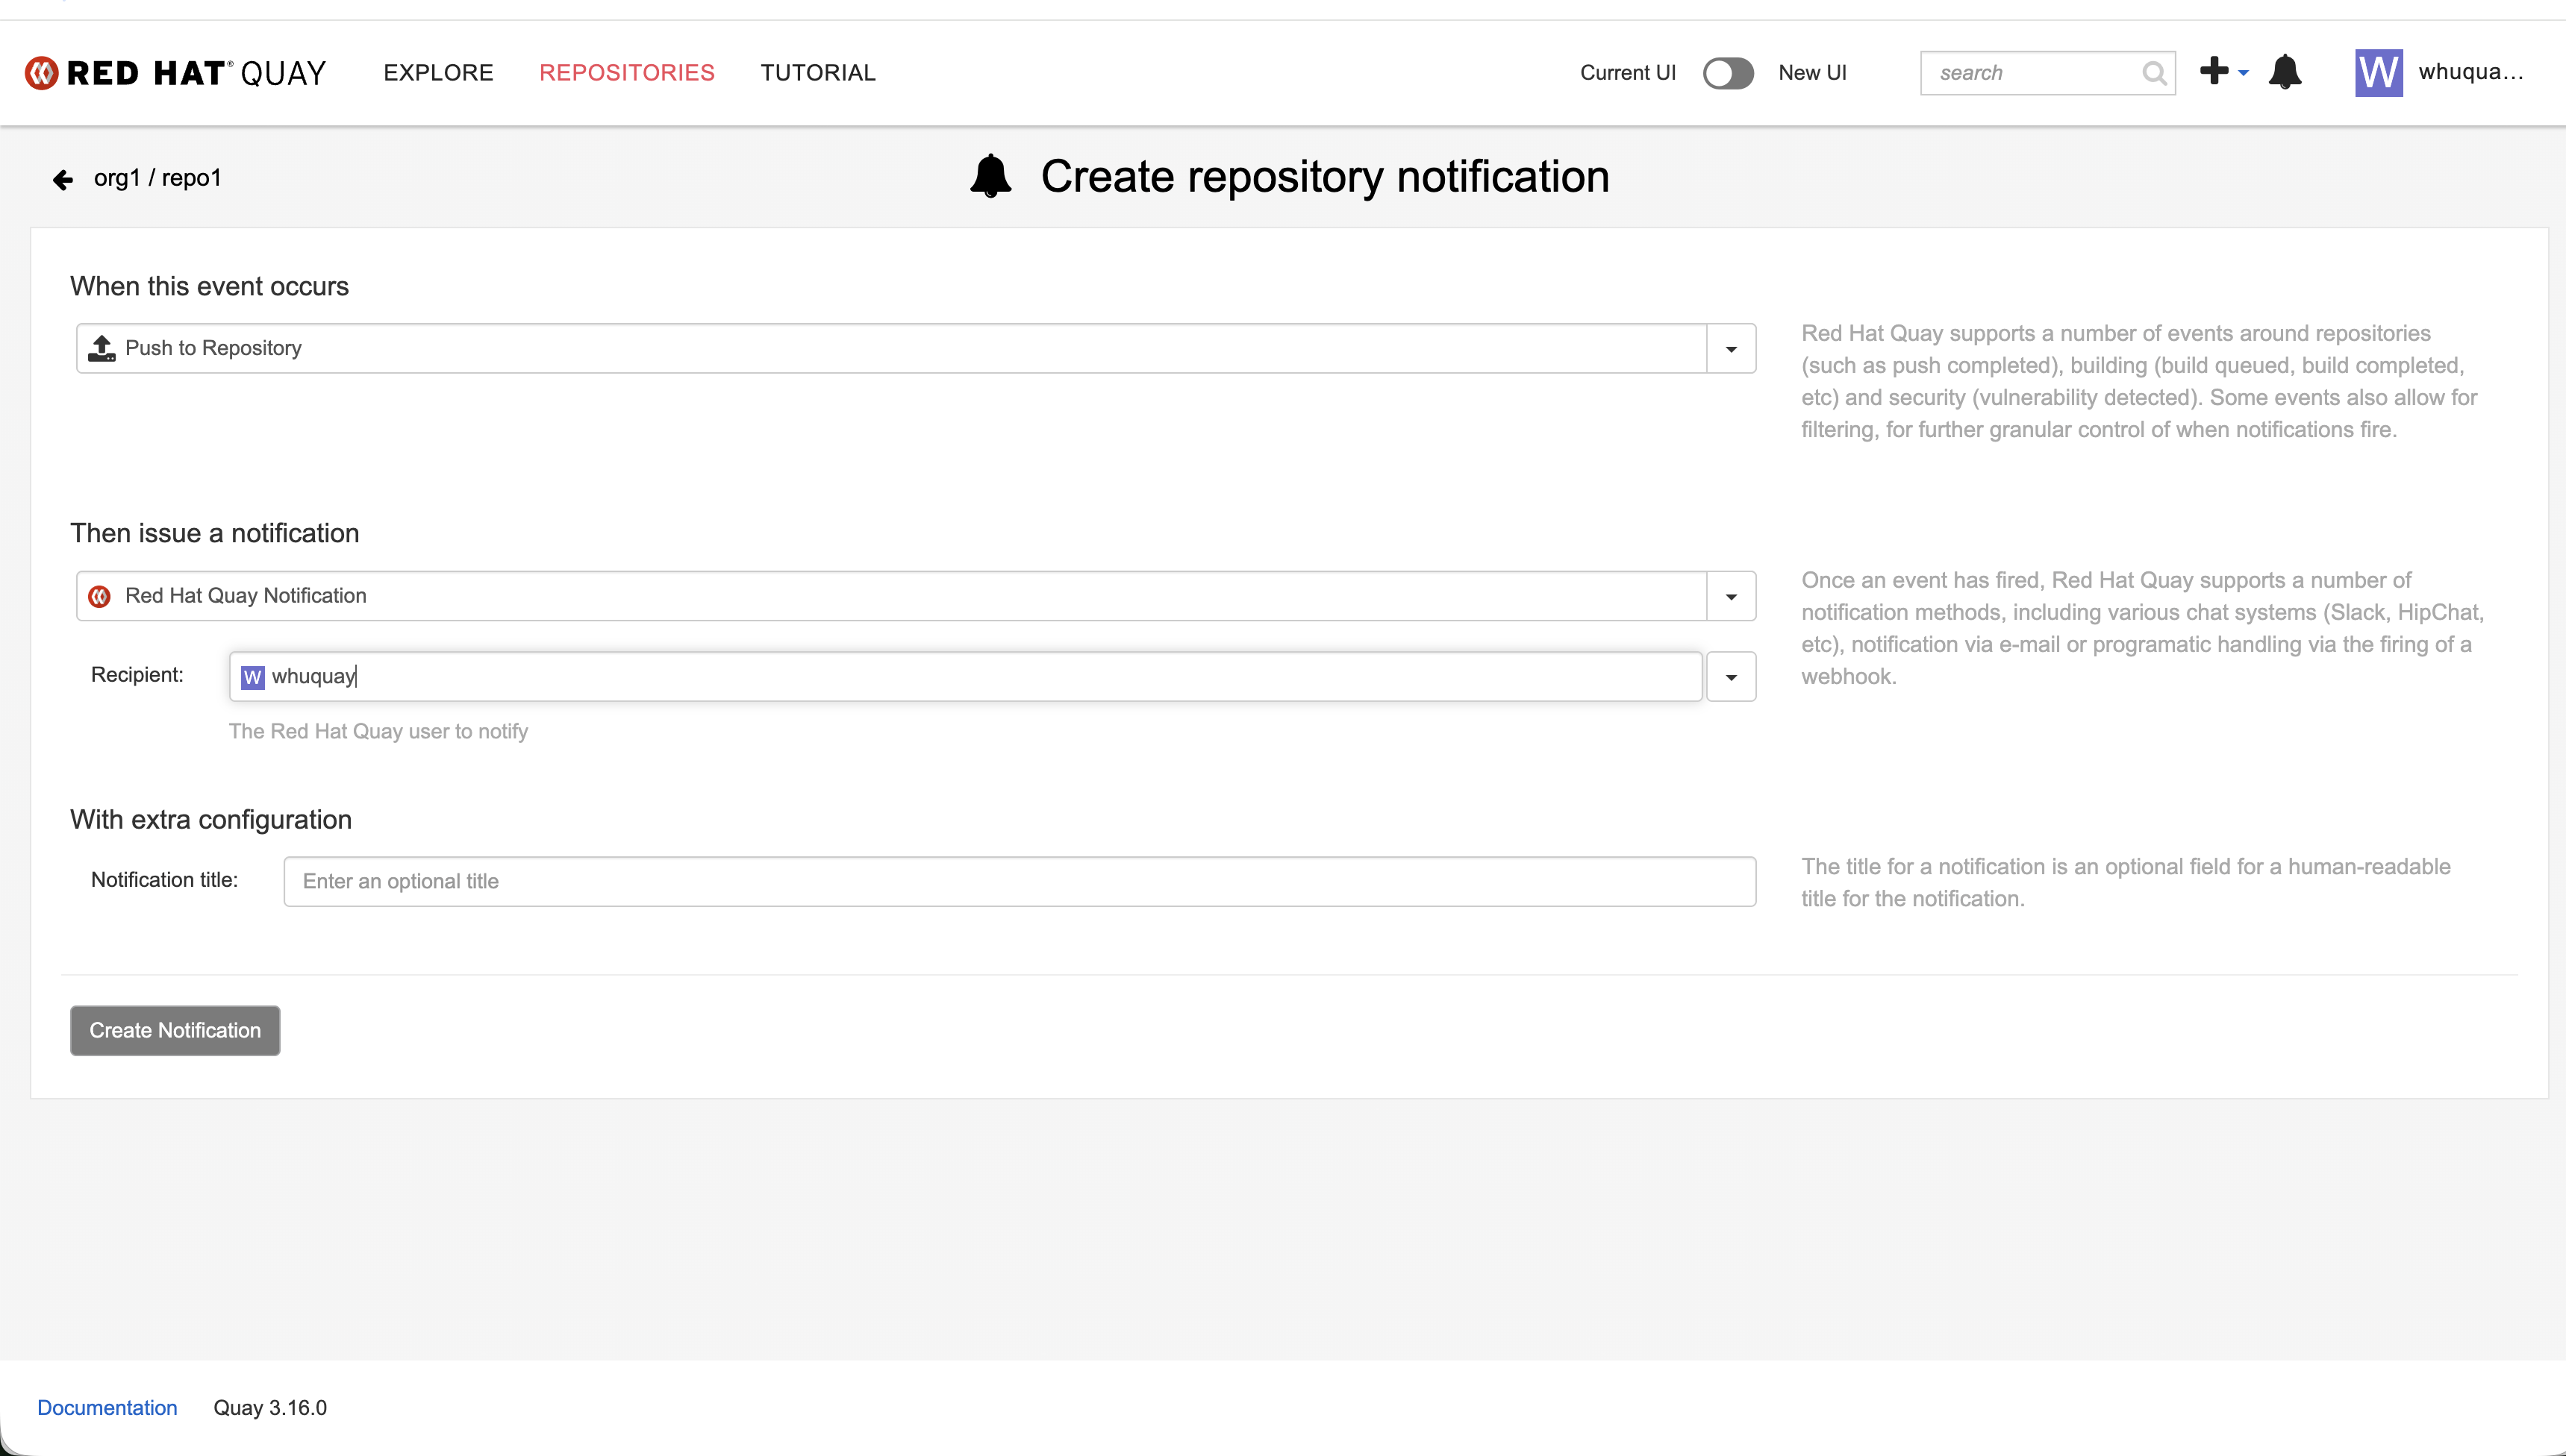This screenshot has height=1456, width=2566.
Task: Click the search magnifier icon
Action: coord(2154,73)
